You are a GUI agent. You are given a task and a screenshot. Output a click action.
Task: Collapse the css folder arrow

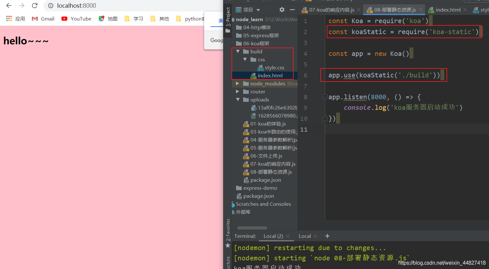point(245,59)
